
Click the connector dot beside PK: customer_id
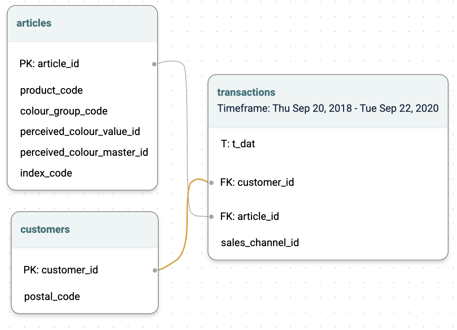tap(155, 270)
